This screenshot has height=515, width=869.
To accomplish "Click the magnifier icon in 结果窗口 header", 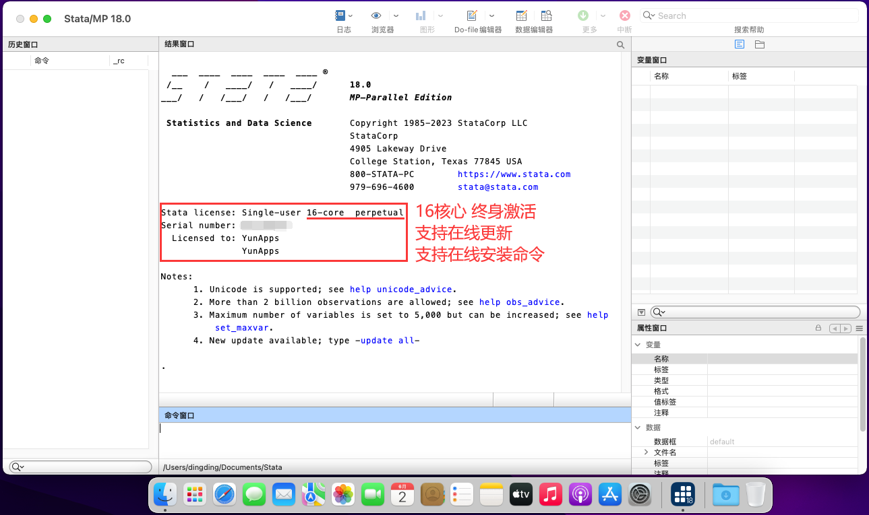I will pos(620,44).
